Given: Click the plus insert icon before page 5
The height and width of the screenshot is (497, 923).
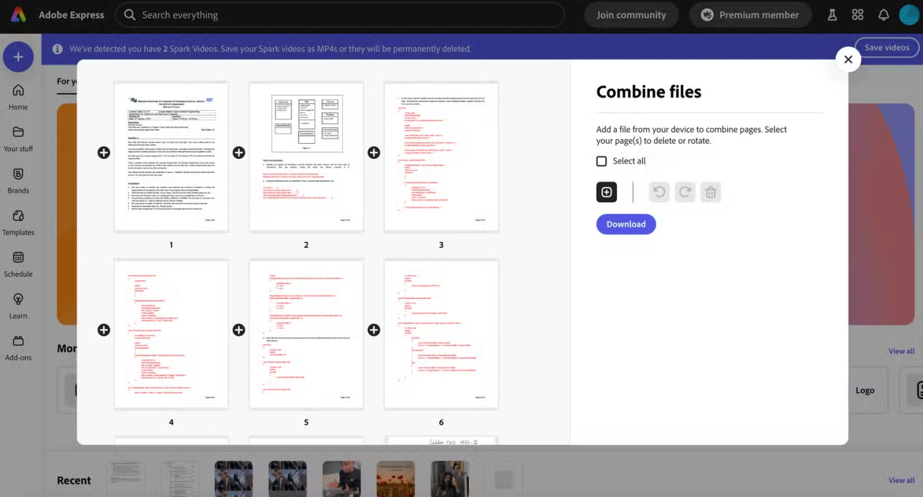Looking at the screenshot, I should click(x=239, y=330).
